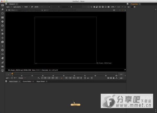
Task: Open the Other nodes toolbar menu
Action: [x=2, y=66]
